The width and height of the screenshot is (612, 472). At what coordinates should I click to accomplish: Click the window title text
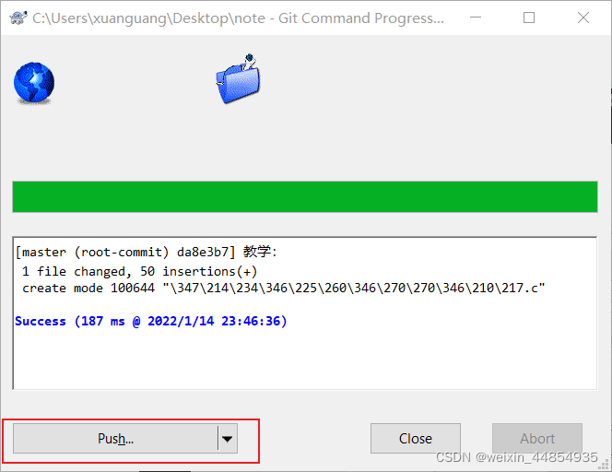[x=238, y=18]
